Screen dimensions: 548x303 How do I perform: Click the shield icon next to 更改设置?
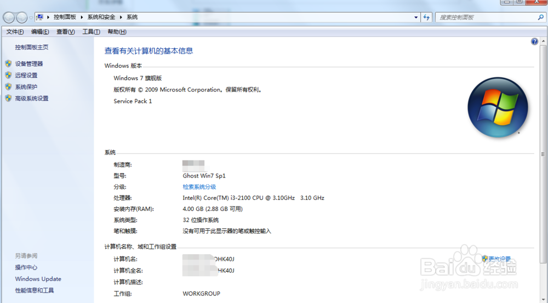coord(484,259)
